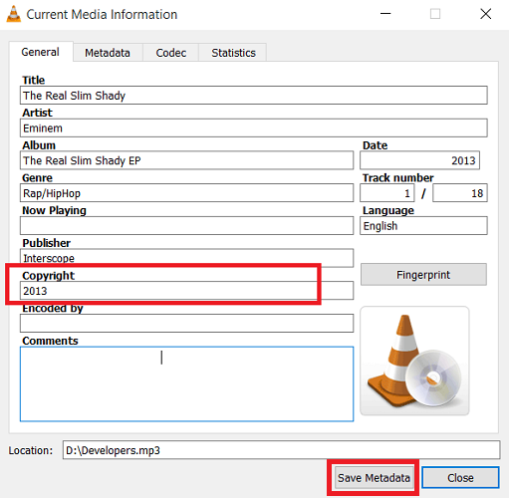The height and width of the screenshot is (498, 509).
Task: Focus the Publisher field showing Interscope
Action: (186, 258)
